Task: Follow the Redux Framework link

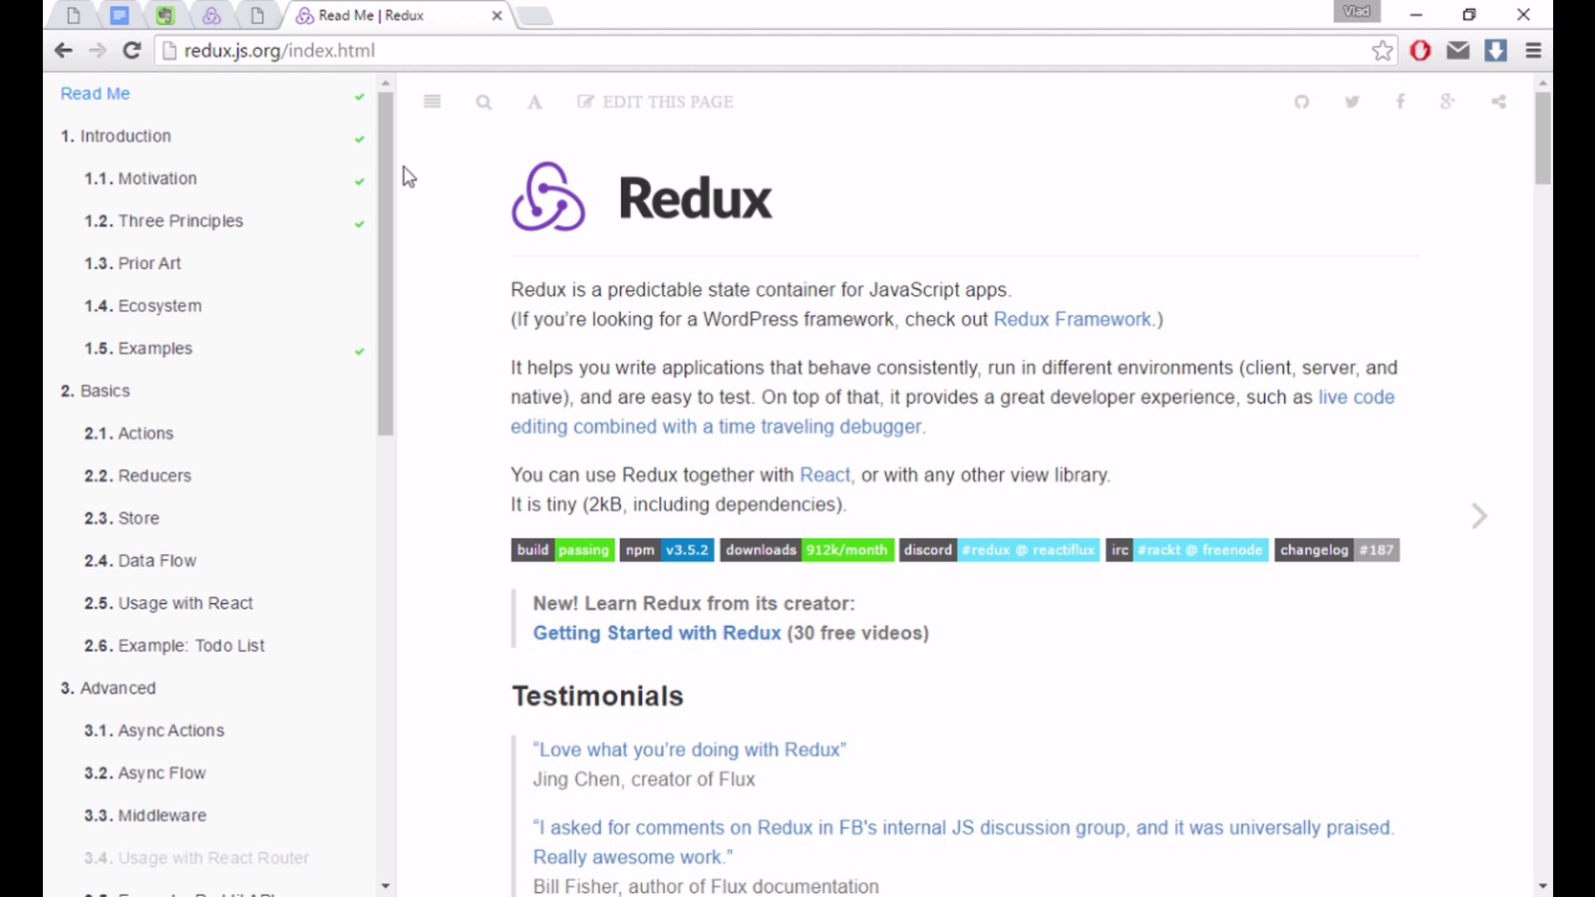Action: tap(1073, 319)
